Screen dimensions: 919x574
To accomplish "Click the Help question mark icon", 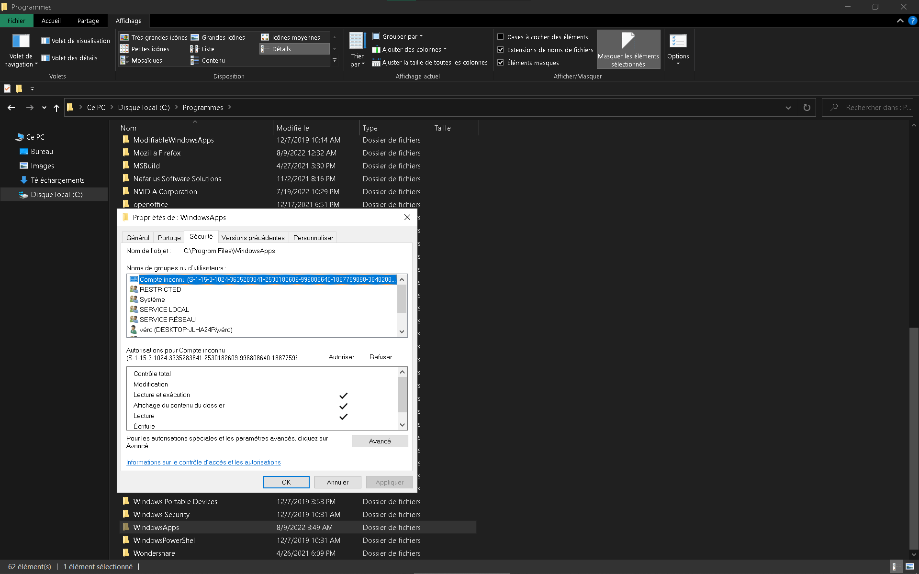I will [x=912, y=21].
